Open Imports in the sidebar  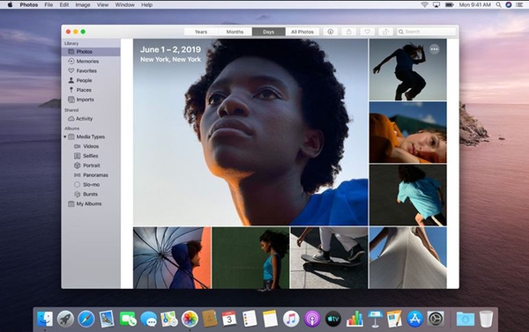click(85, 100)
